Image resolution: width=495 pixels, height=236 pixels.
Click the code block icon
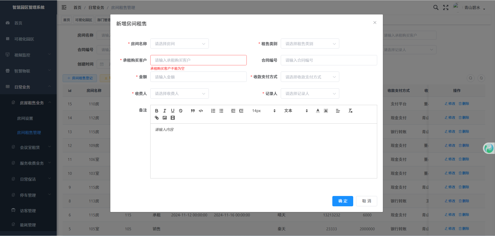coord(201,111)
